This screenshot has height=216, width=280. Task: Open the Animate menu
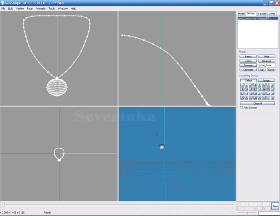40,8
